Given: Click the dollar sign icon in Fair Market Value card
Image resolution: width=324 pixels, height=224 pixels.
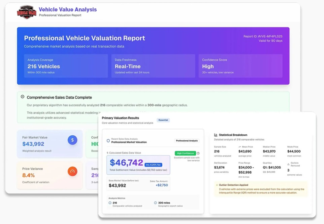Looking at the screenshot, I should 72,140.
